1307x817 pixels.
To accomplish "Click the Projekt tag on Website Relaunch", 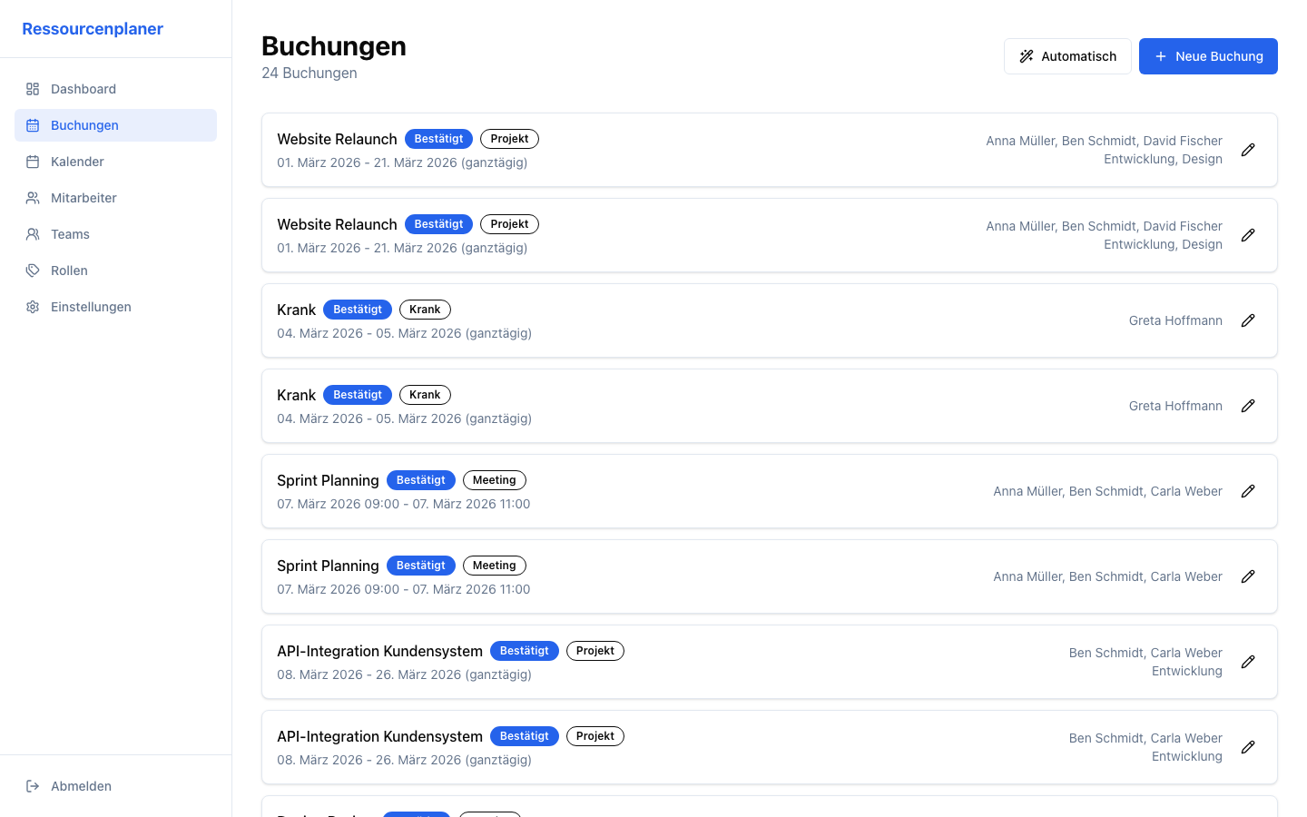I will (x=509, y=139).
